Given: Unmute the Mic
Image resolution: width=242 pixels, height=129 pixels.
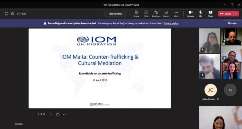Looking at the screenshot, I should 200,14.
